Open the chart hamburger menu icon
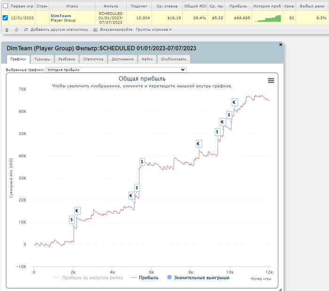 271,80
